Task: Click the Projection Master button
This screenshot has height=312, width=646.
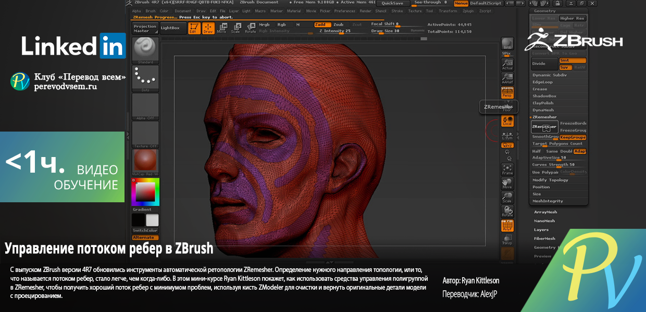Action: pyautogui.click(x=145, y=29)
